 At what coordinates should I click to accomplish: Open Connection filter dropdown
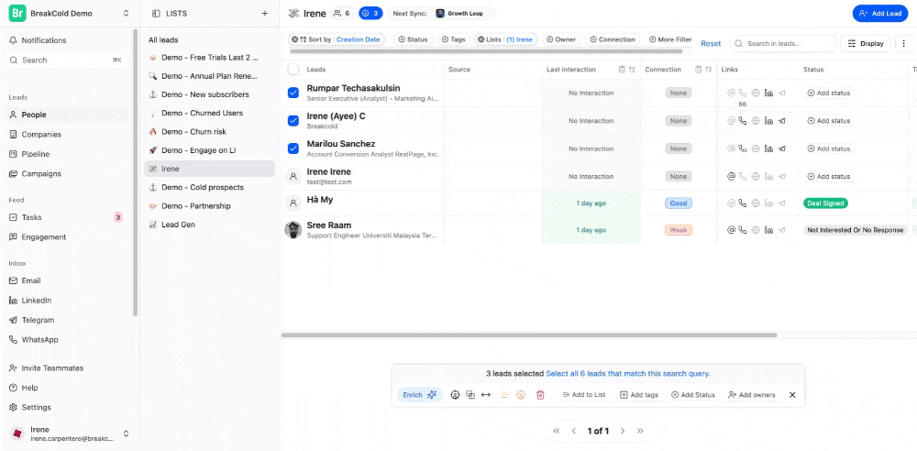pyautogui.click(x=613, y=39)
